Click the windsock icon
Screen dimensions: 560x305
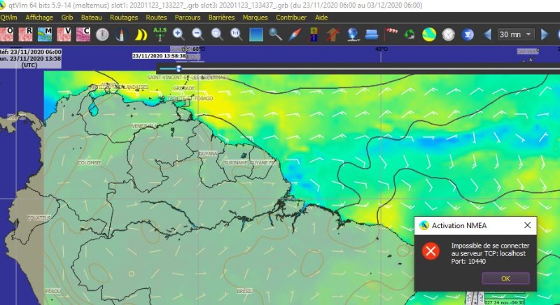pos(391,34)
